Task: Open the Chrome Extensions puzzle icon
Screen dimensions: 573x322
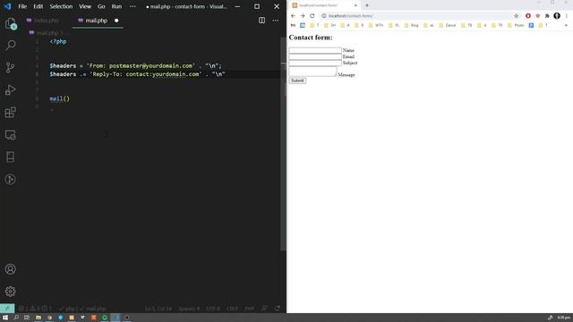Action: tap(547, 16)
